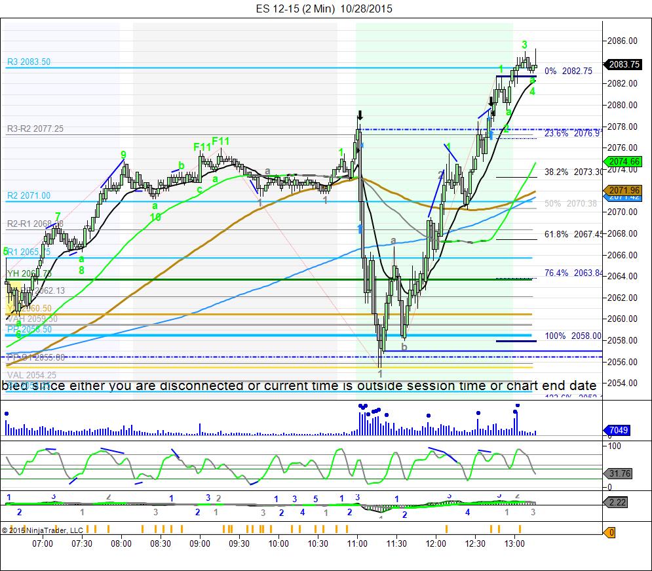The width and height of the screenshot is (652, 571).
Task: Click the gold 2071.96 moving average marker
Action: pyautogui.click(x=623, y=190)
